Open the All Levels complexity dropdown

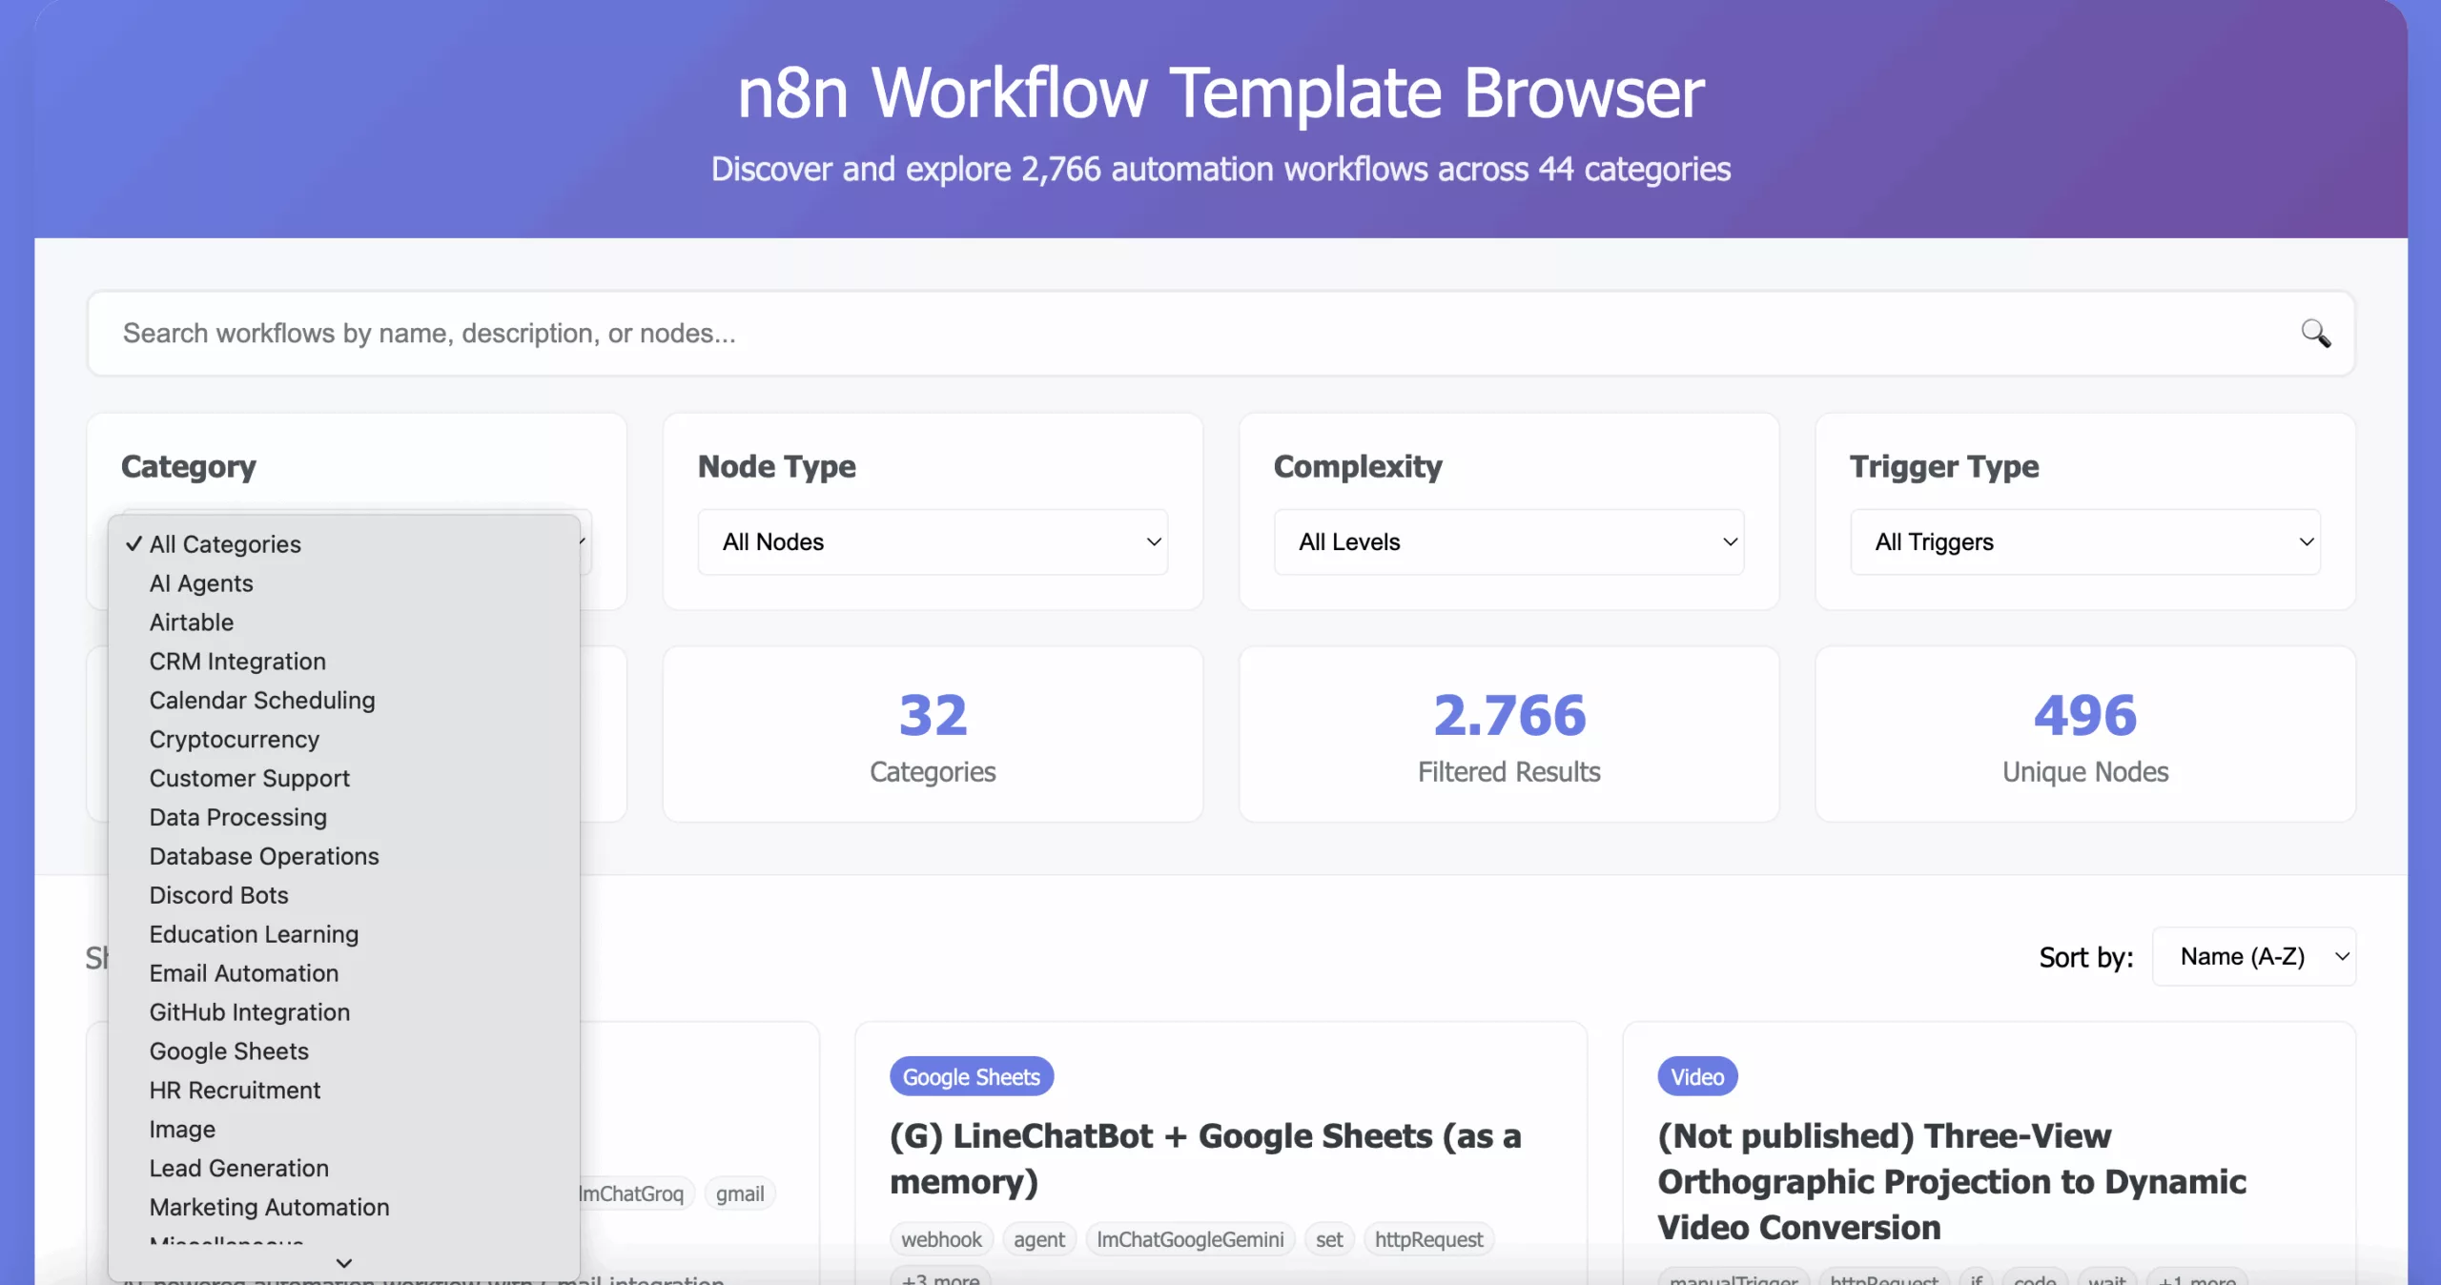(1508, 541)
